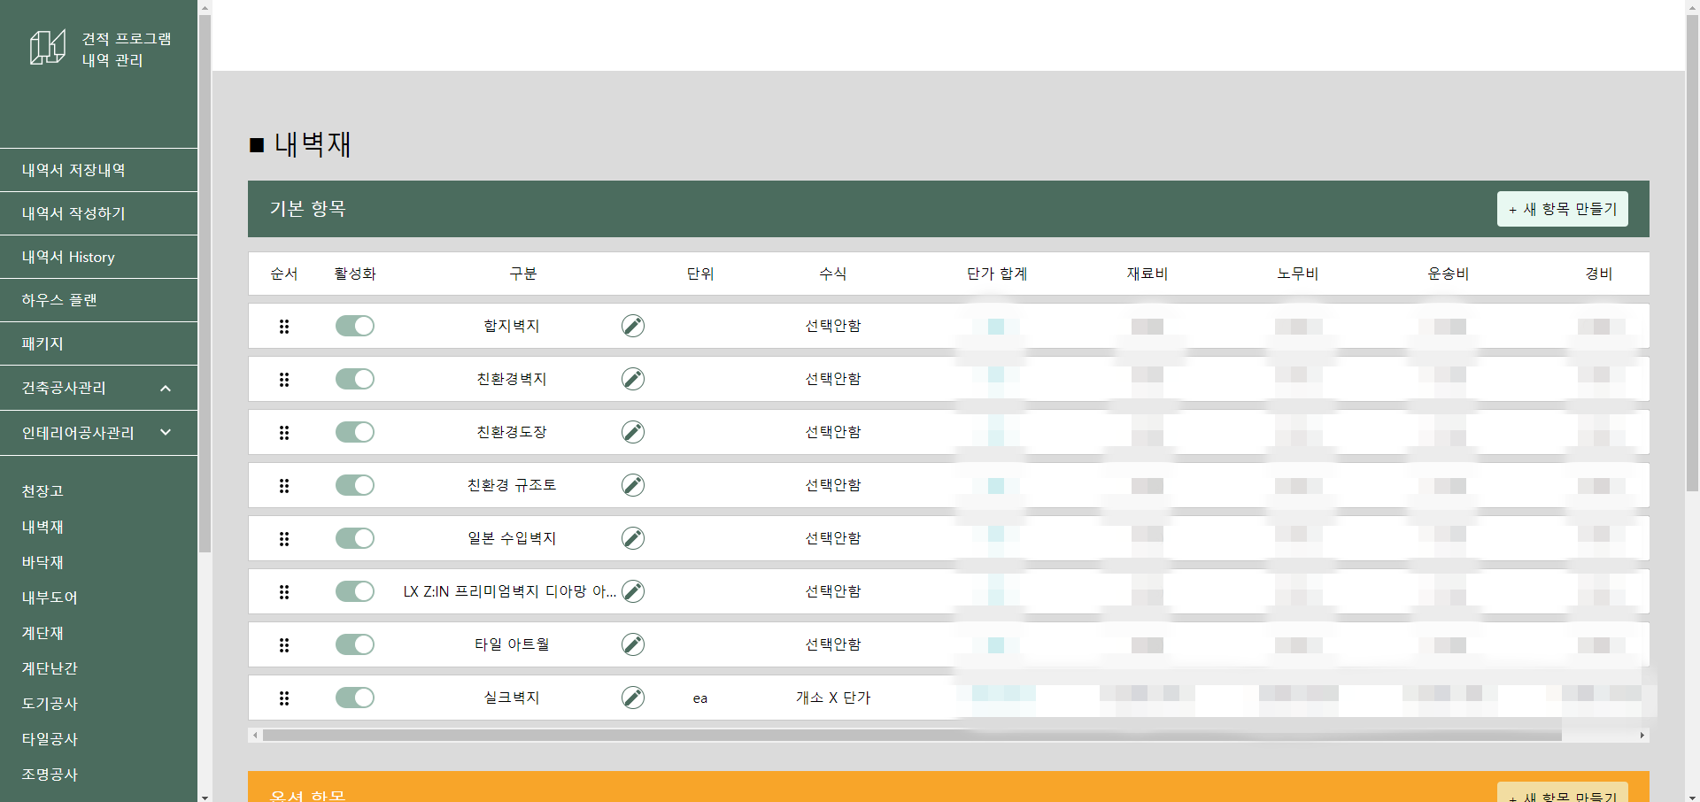Edit the 친환경도장 row with the pencil icon
Screen dimensions: 1700x802
[633, 432]
